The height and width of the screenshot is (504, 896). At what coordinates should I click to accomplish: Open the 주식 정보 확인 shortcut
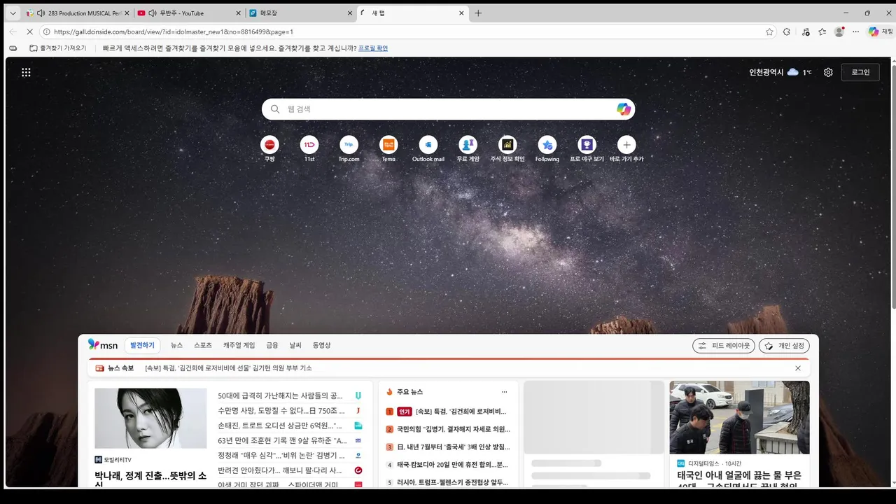coord(507,149)
